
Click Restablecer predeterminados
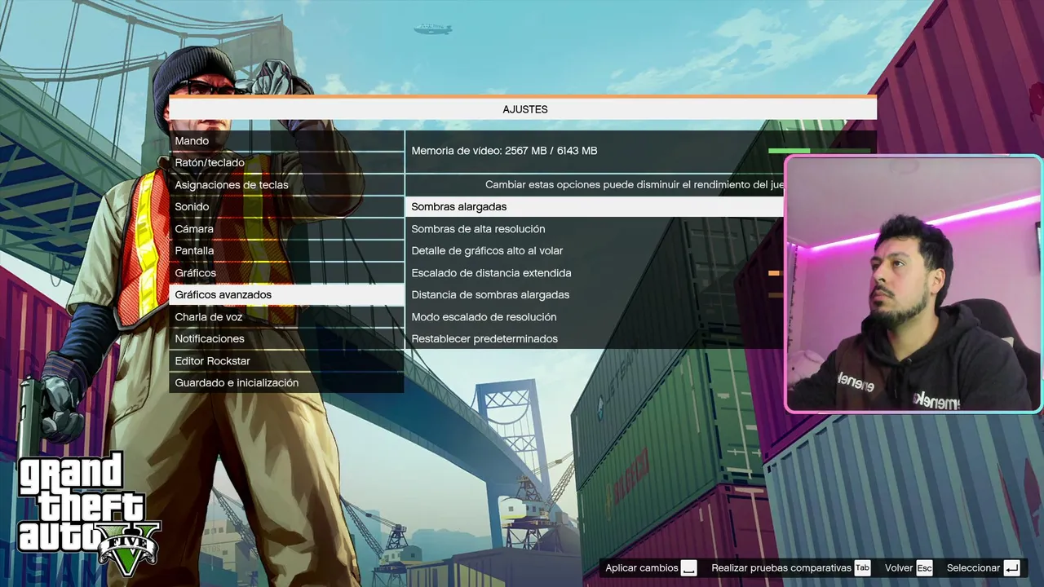595,339
